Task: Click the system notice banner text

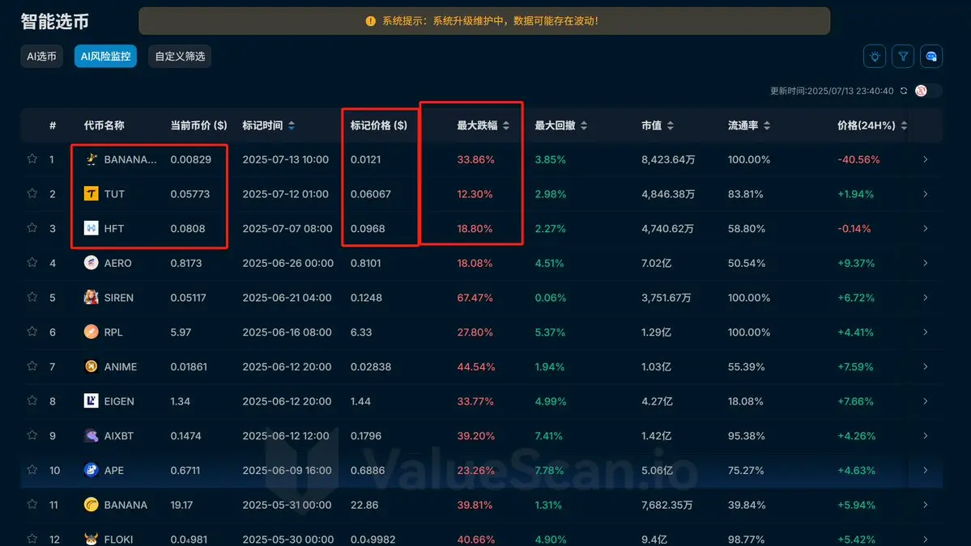Action: (x=490, y=21)
